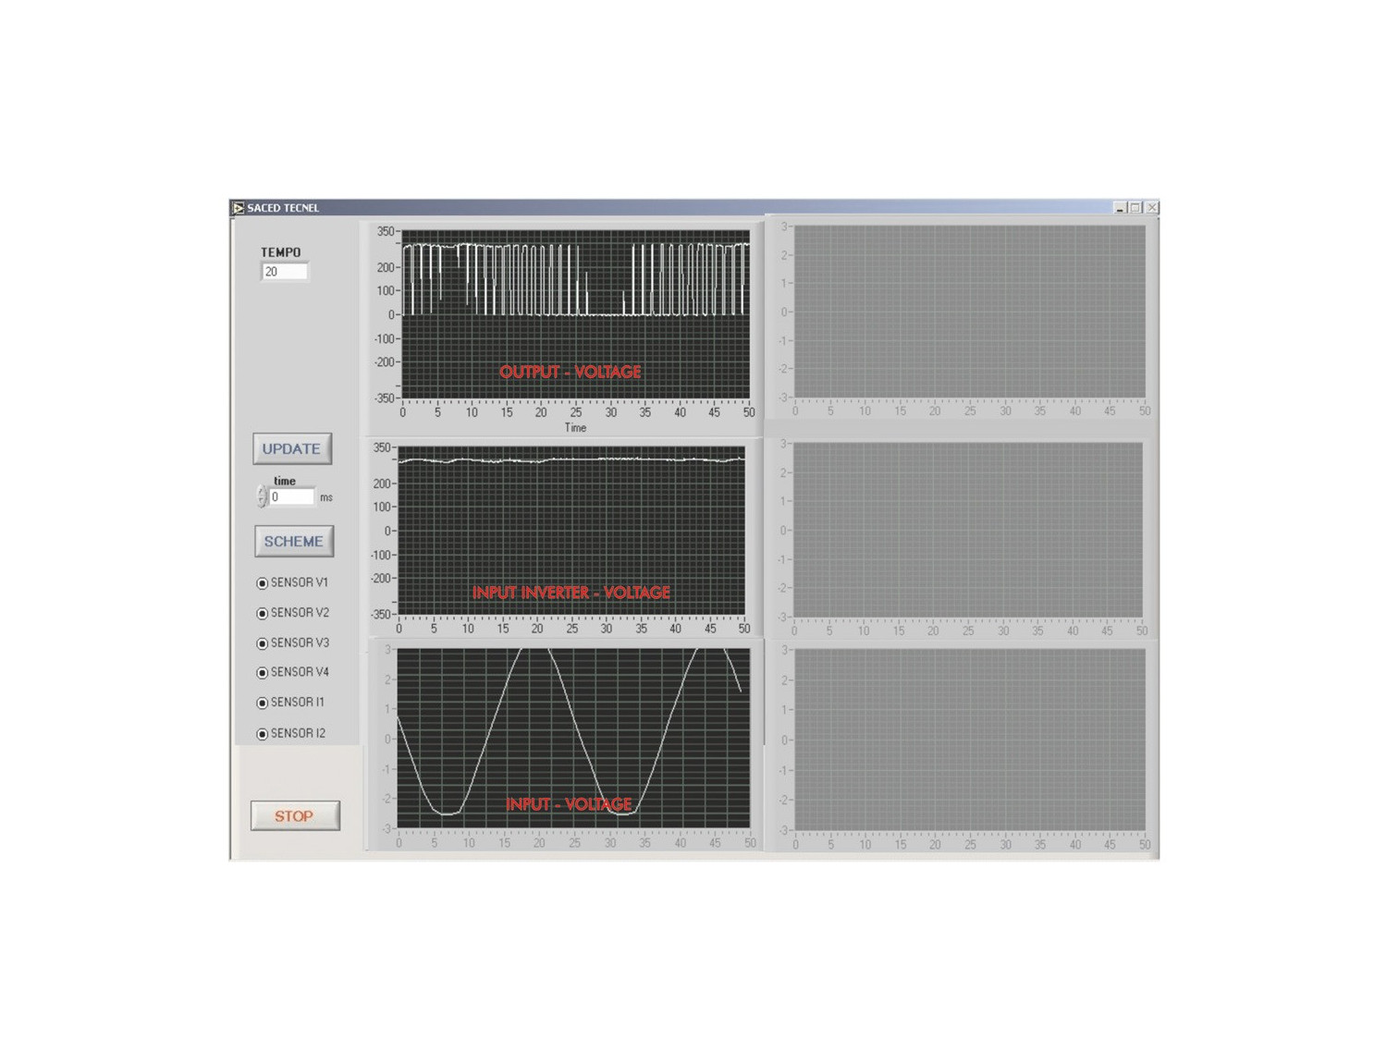
Task: Select the SENSOR I1 current sensor
Action: [262, 704]
